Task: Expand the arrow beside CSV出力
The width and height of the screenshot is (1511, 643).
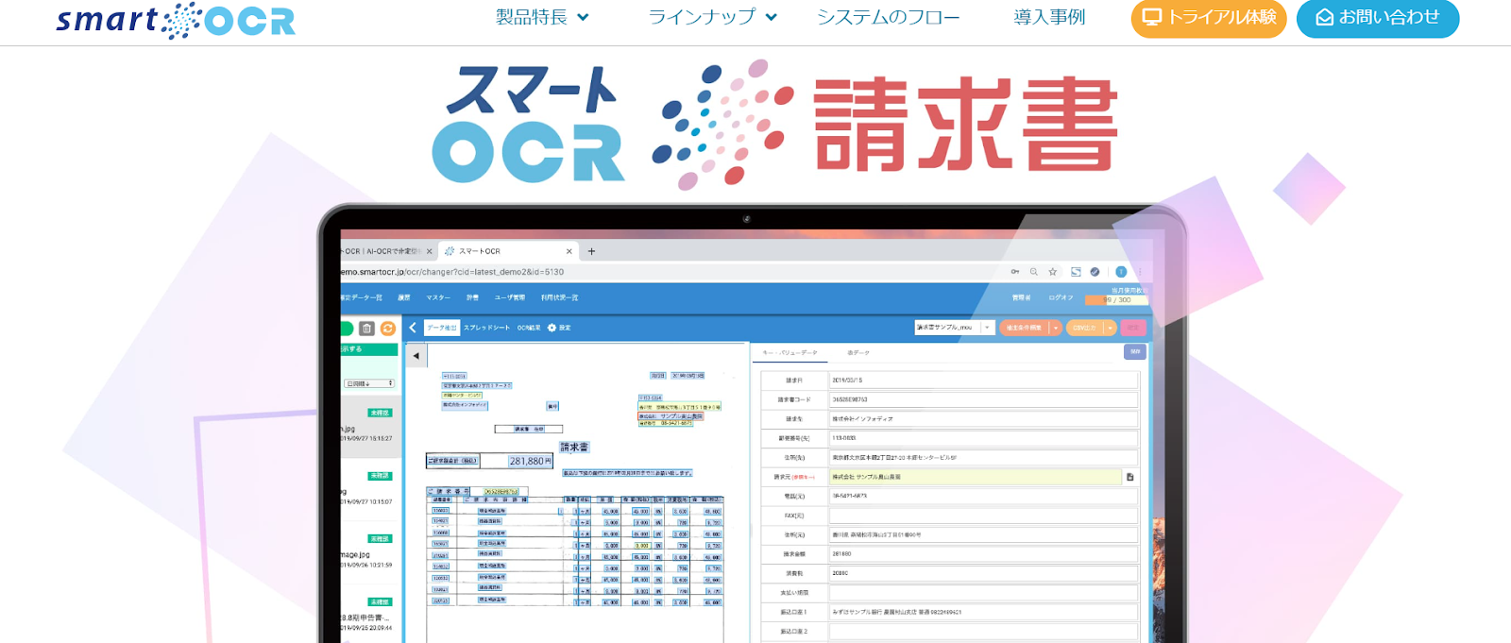Action: pos(1111,328)
